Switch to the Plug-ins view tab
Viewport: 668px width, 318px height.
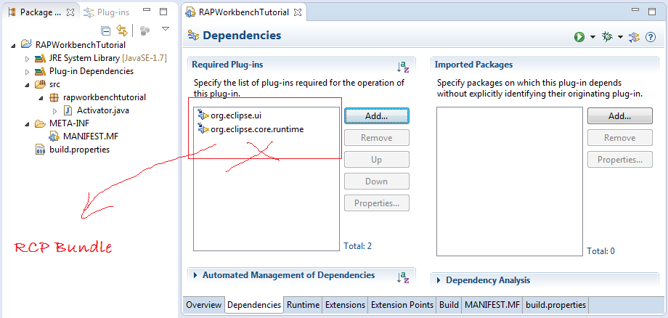pos(107,12)
